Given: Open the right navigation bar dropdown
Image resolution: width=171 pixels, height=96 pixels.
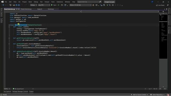Looking at the screenshot, I should click(158, 11).
